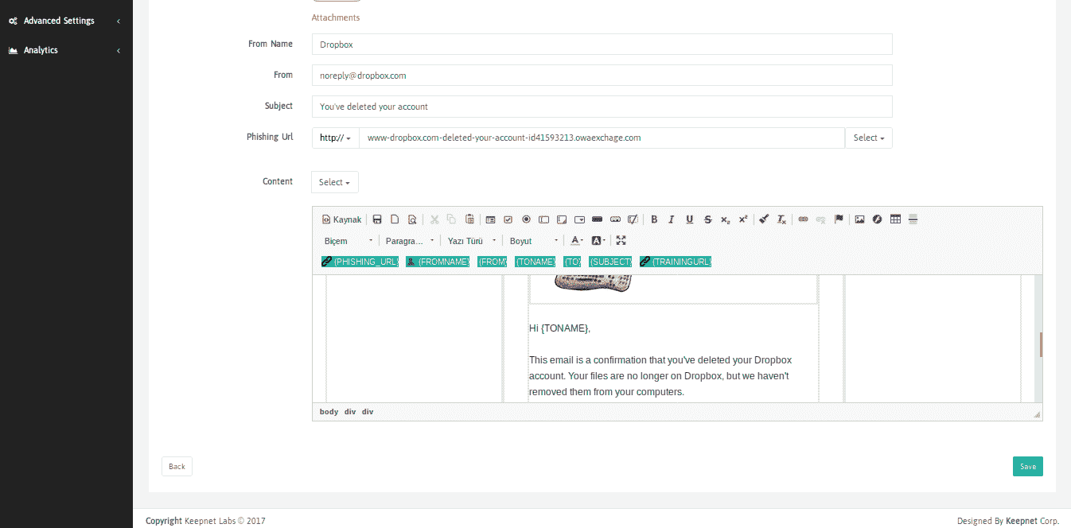Click the Phishing Url text field
The image size is (1071, 528).
point(602,138)
